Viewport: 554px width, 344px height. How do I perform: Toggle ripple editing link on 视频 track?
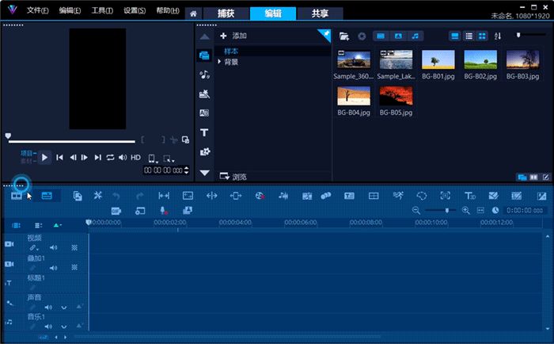[33, 248]
